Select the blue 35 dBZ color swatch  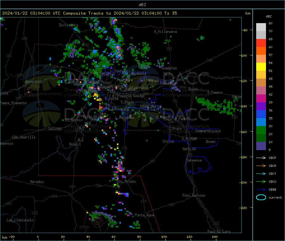[261, 114]
